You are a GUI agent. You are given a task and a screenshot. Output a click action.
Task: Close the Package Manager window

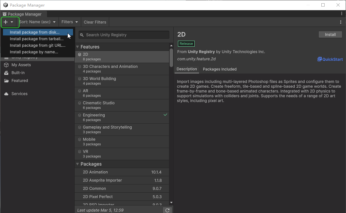coord(338,5)
